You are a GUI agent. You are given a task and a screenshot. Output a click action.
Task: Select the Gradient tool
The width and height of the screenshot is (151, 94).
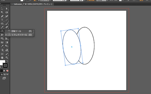[x=7, y=42]
